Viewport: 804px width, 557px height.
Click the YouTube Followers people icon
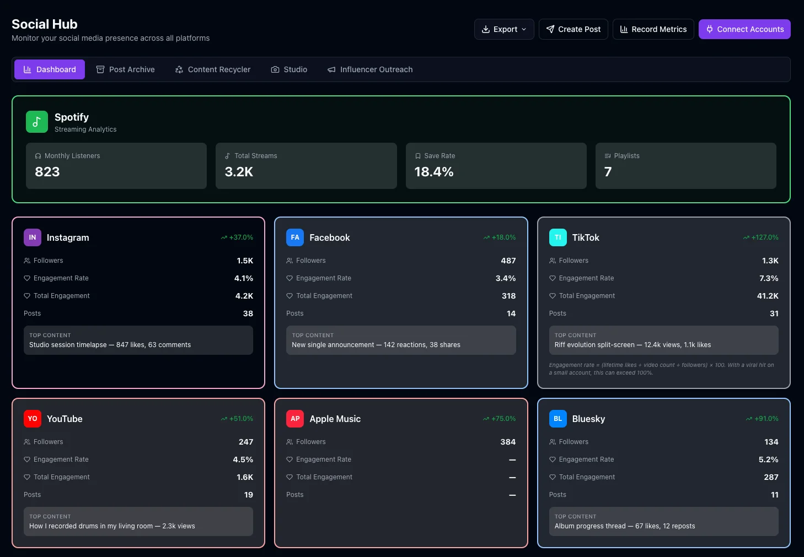click(x=27, y=442)
